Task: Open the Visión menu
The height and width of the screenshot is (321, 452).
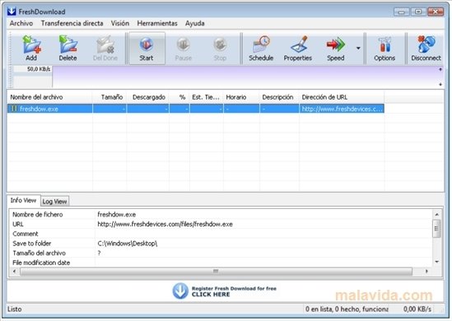Action: pyautogui.click(x=120, y=23)
